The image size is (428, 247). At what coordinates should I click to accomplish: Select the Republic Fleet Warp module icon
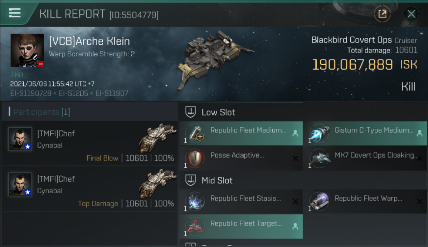319,201
